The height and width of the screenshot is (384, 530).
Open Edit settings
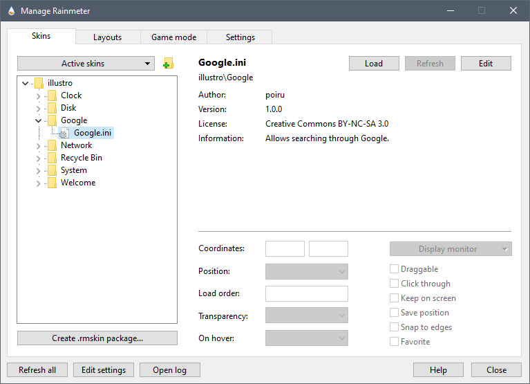click(x=104, y=369)
